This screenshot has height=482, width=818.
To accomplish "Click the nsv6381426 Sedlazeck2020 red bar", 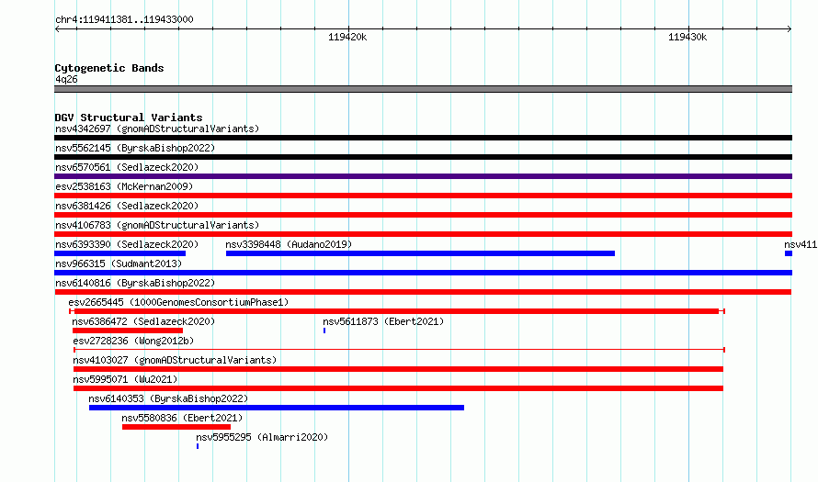I will tap(423, 215).
